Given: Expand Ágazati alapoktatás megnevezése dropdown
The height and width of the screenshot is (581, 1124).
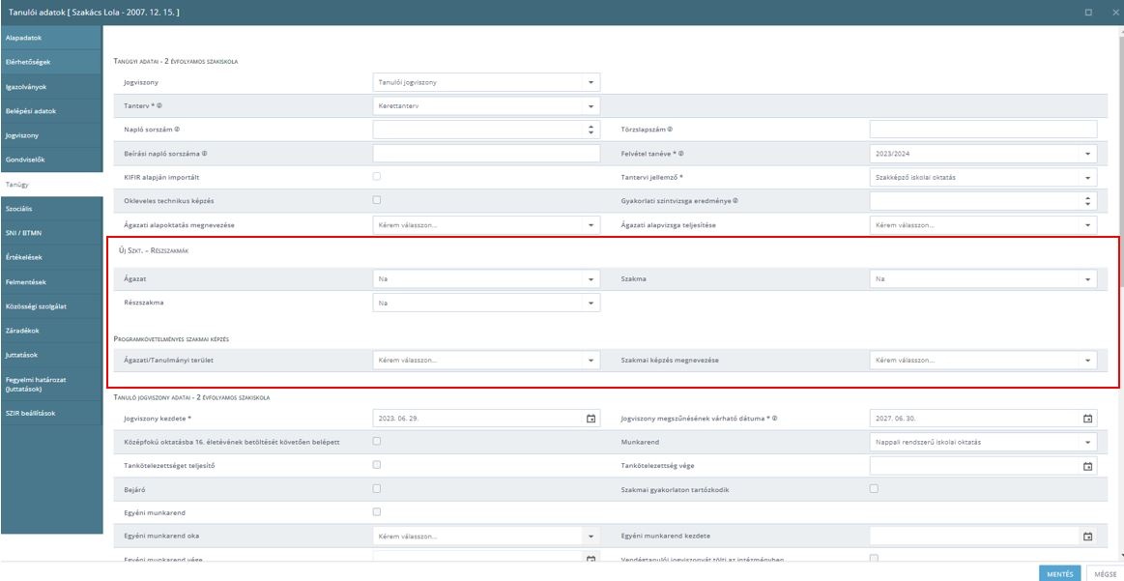Looking at the screenshot, I should [486, 225].
